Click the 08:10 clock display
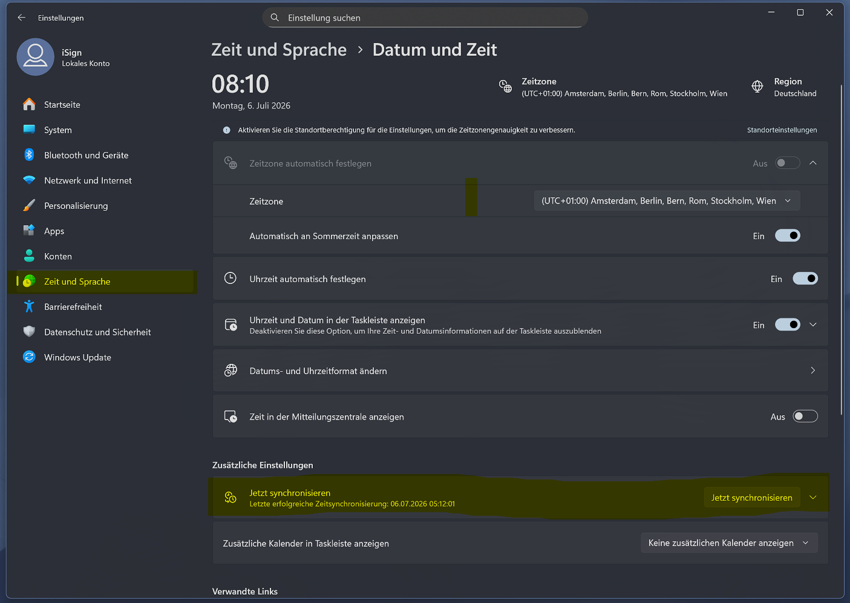The height and width of the screenshot is (603, 850). (x=240, y=84)
